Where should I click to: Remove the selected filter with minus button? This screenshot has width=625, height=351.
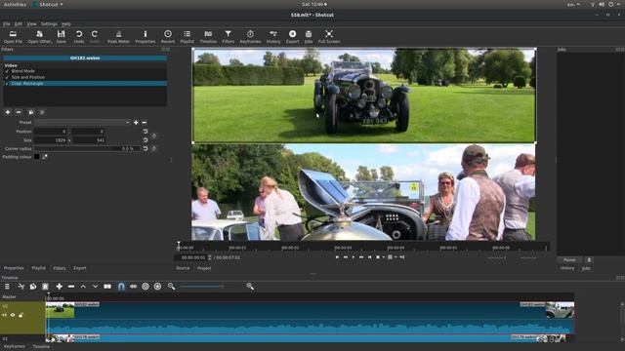tap(19, 113)
